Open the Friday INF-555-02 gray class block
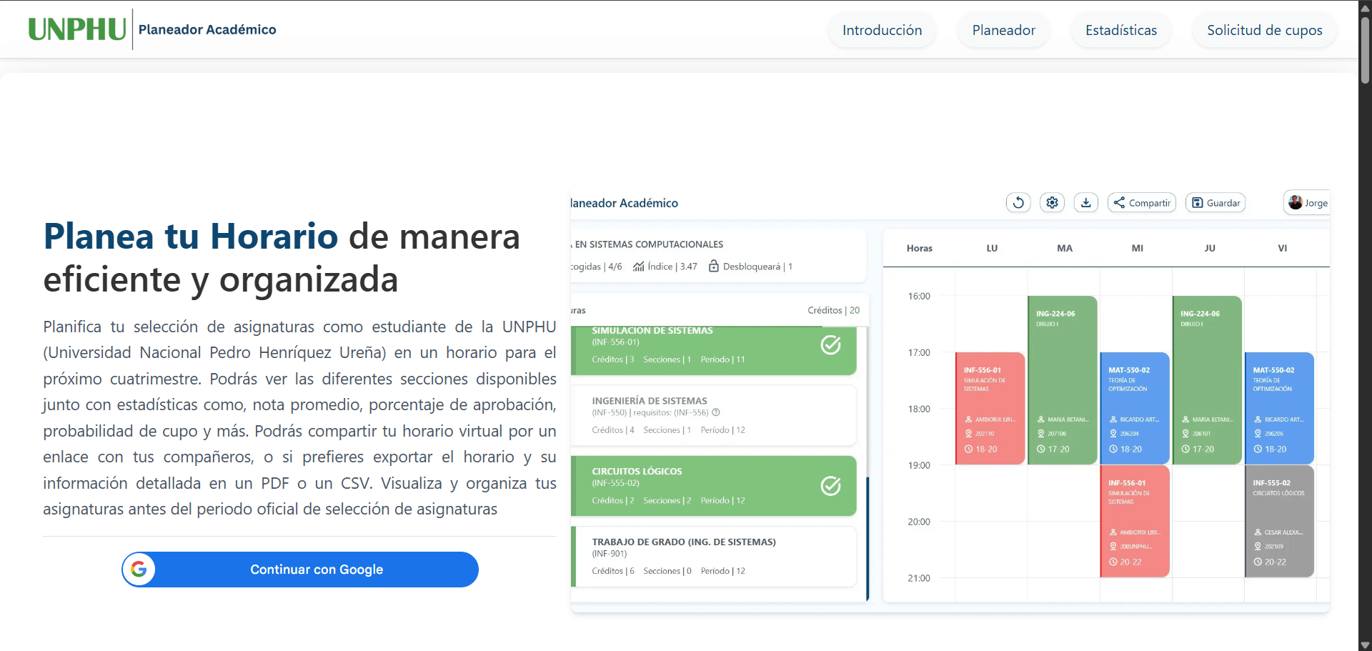1372x651 pixels. coord(1279,521)
